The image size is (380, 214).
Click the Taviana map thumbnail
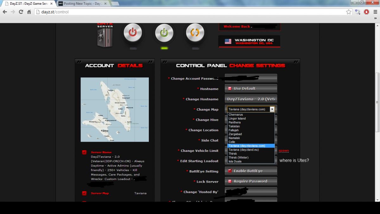pos(115,109)
